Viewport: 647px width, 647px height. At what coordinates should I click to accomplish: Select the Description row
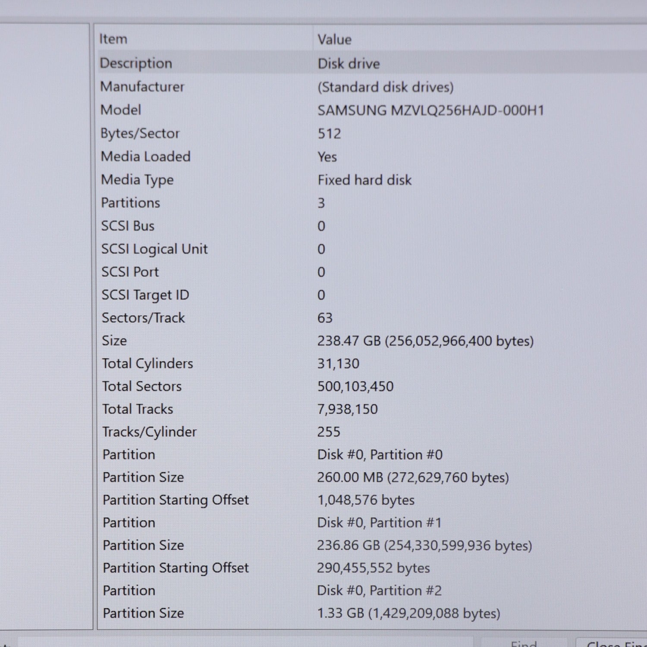pos(136,63)
